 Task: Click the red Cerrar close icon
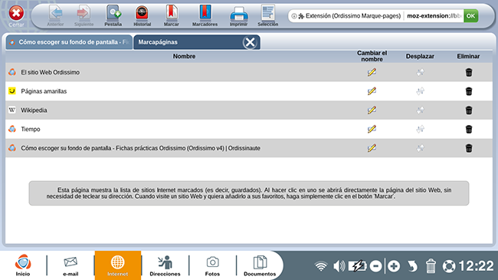pyautogui.click(x=16, y=14)
